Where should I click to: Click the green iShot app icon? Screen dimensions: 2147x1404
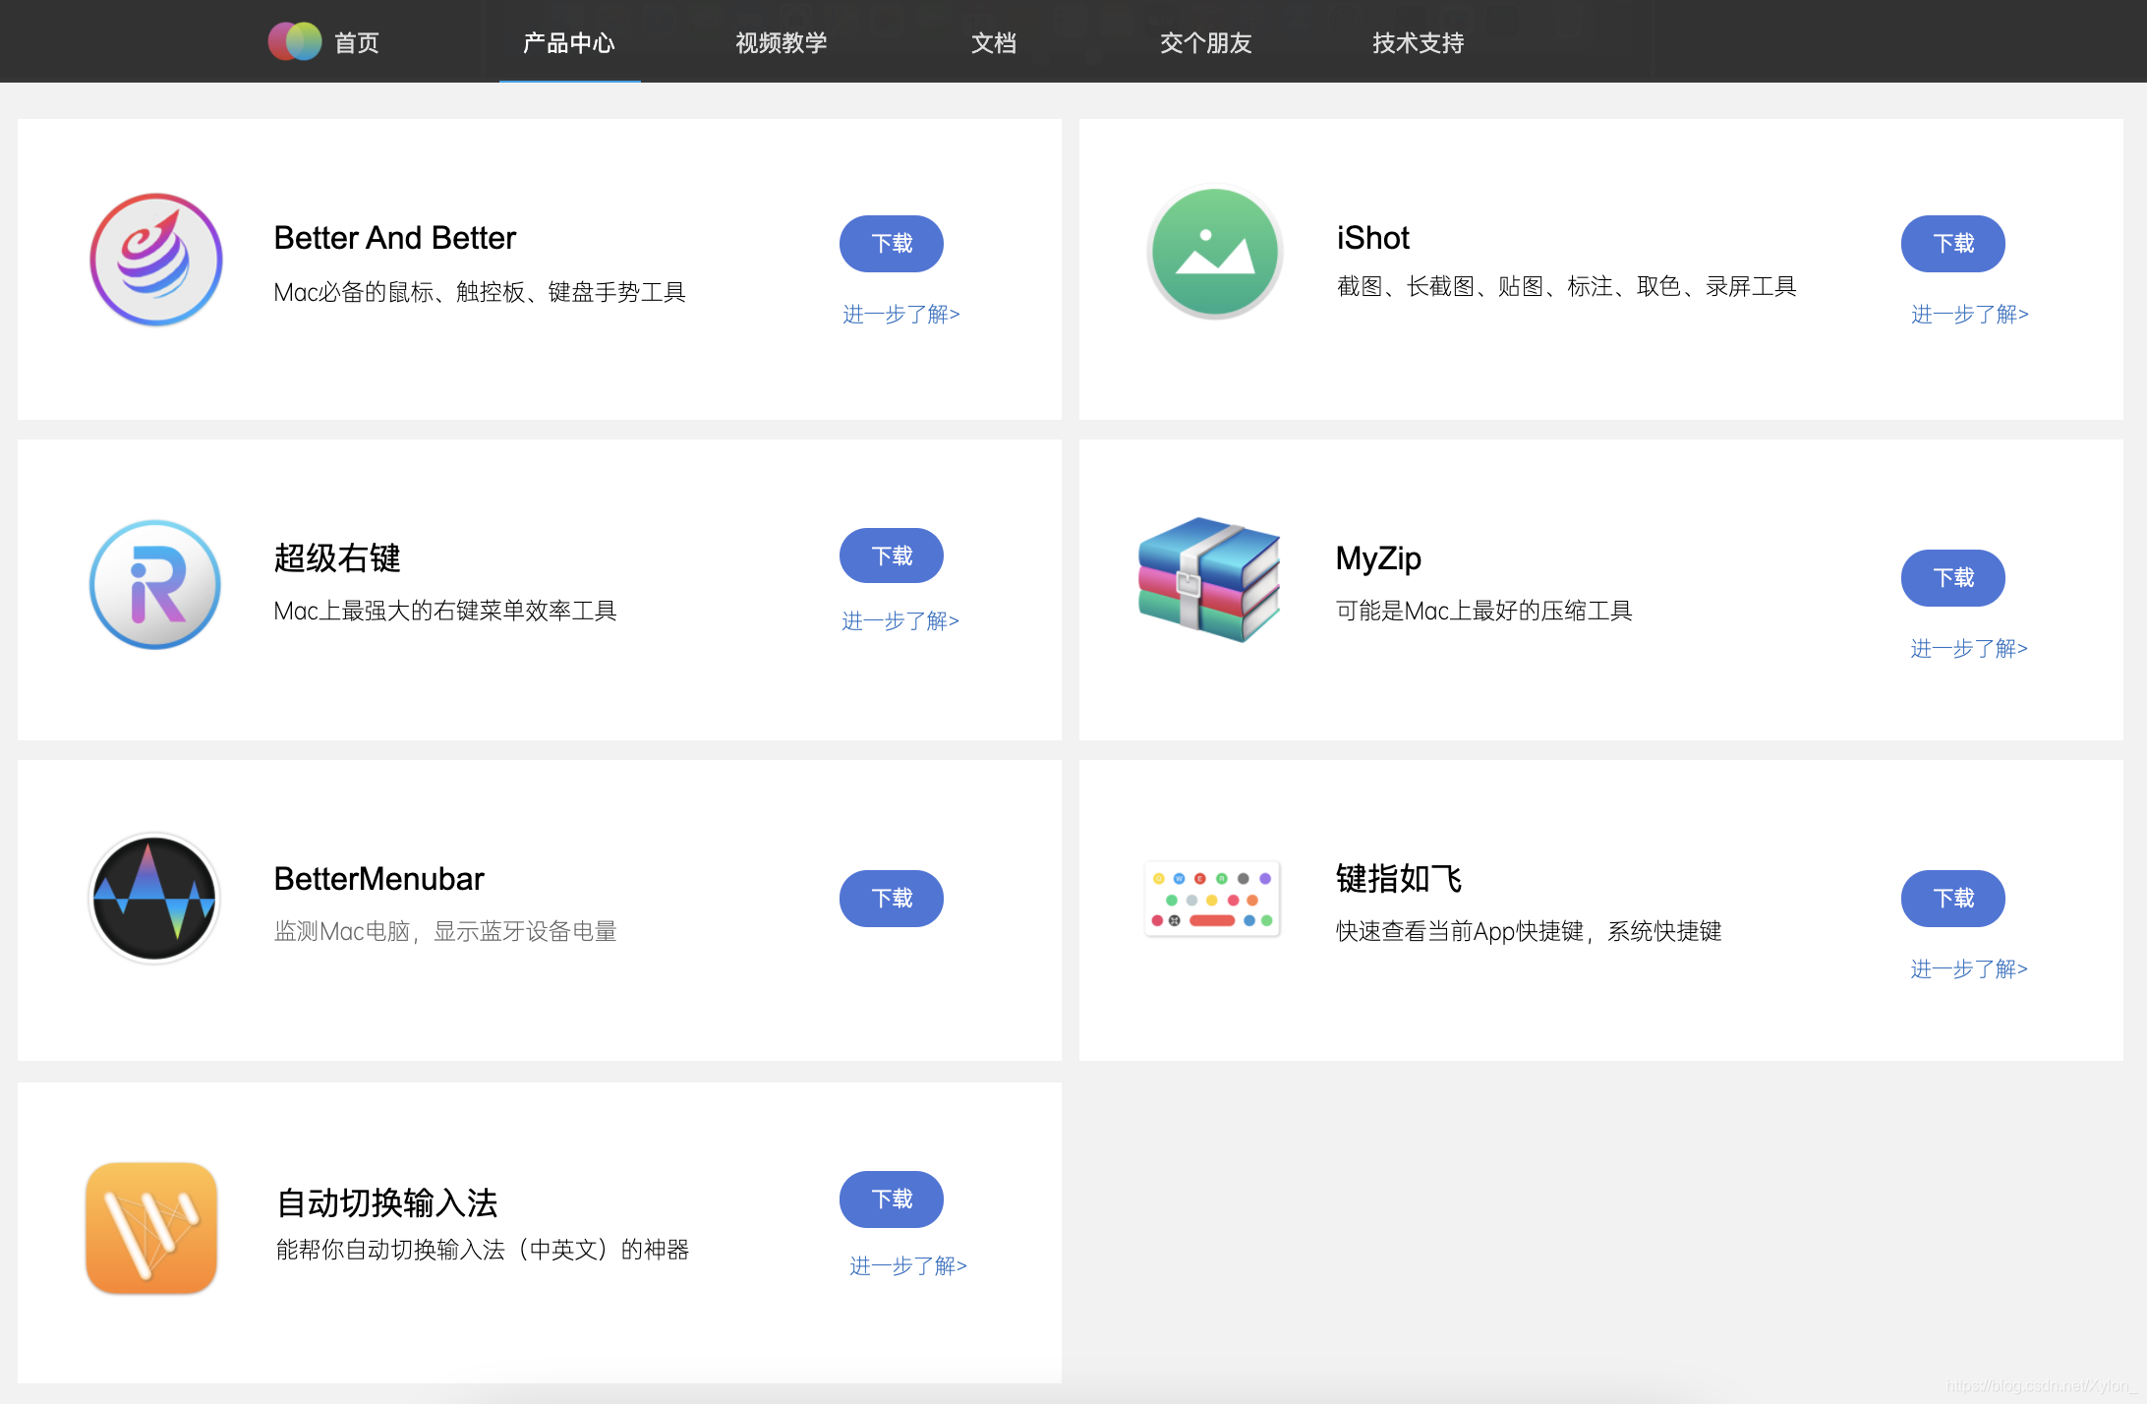pyautogui.click(x=1215, y=254)
